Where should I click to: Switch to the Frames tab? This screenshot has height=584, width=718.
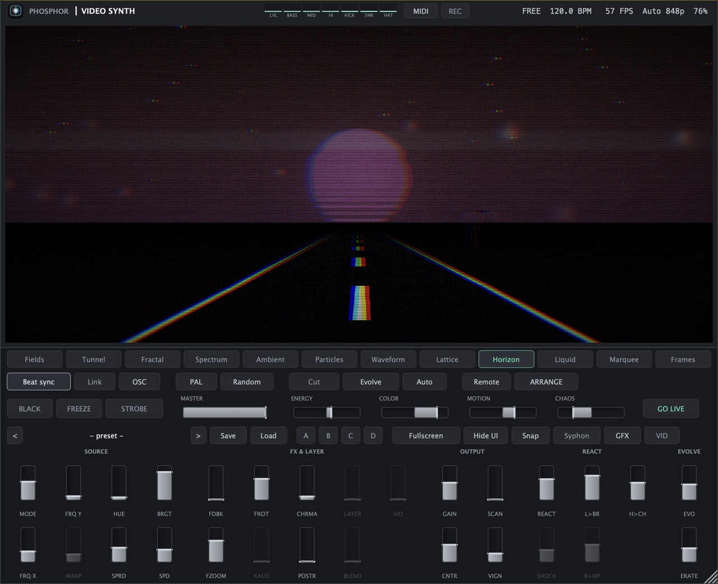point(683,359)
